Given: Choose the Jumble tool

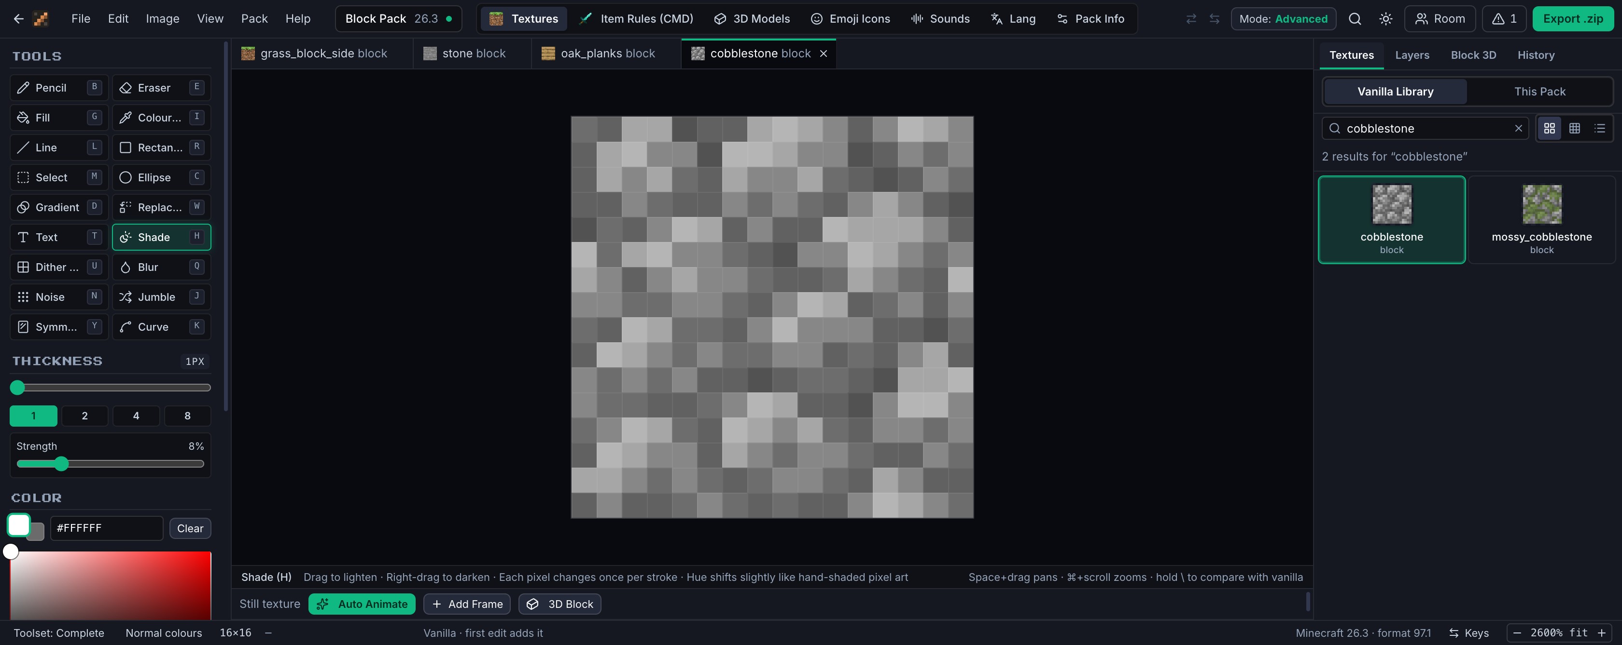Looking at the screenshot, I should (161, 297).
